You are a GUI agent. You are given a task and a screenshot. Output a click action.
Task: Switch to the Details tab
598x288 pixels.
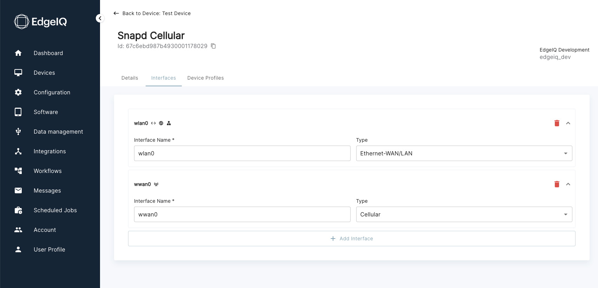click(130, 78)
